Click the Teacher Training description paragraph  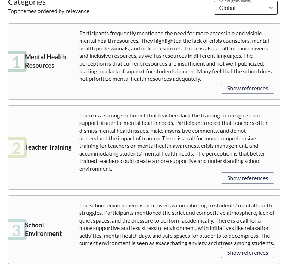(174, 142)
